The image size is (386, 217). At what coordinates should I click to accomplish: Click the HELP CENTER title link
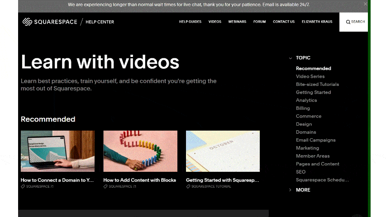[100, 22]
